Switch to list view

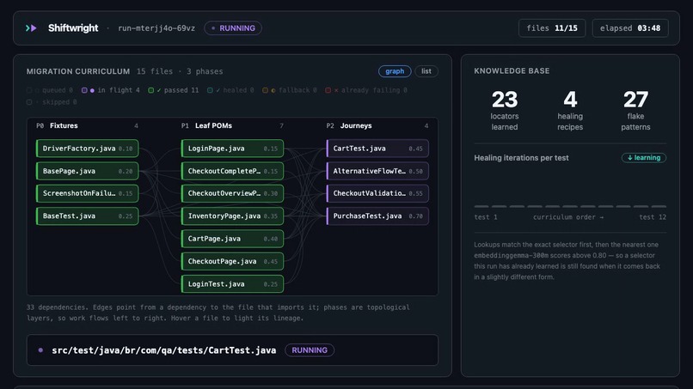[426, 71]
